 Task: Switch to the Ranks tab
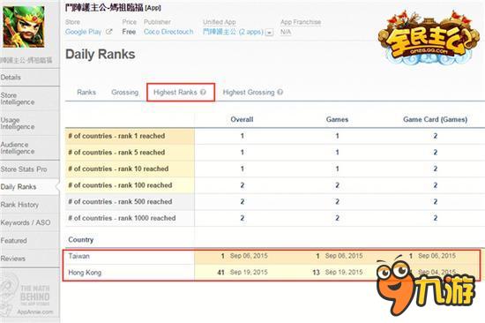coord(86,93)
